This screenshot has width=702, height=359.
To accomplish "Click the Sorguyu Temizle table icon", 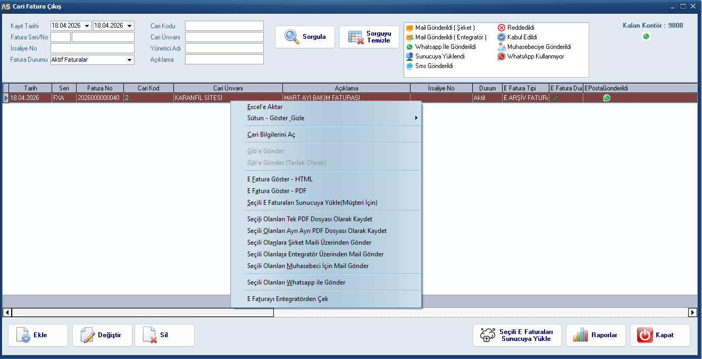I will click(356, 37).
